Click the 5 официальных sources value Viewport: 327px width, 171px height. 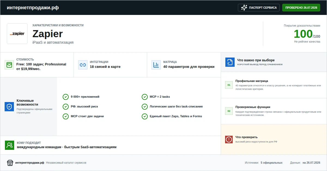pos(272,163)
